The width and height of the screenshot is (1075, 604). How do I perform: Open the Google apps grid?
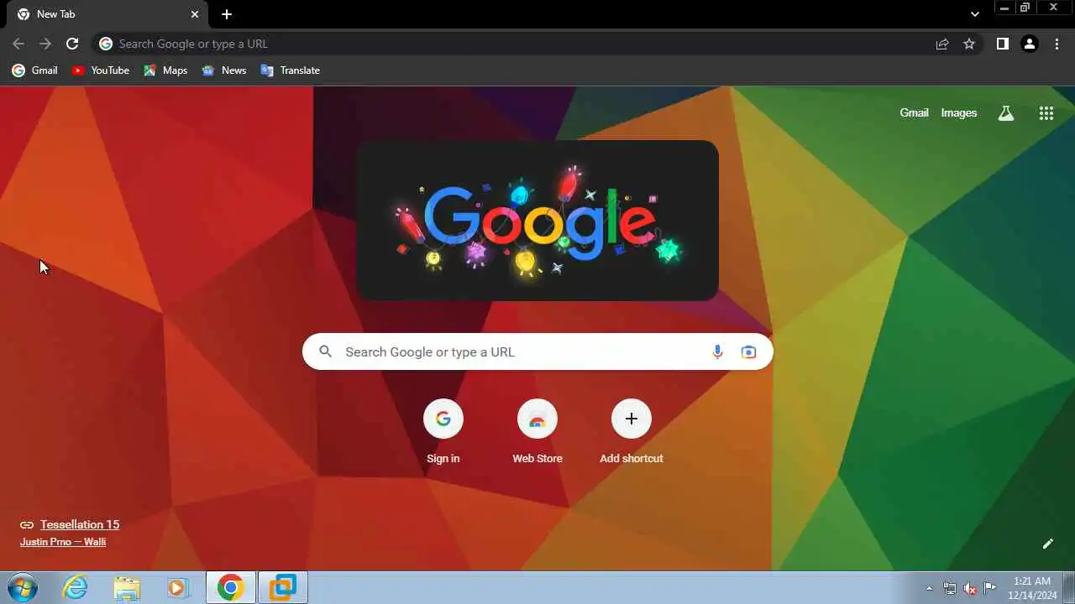point(1046,113)
